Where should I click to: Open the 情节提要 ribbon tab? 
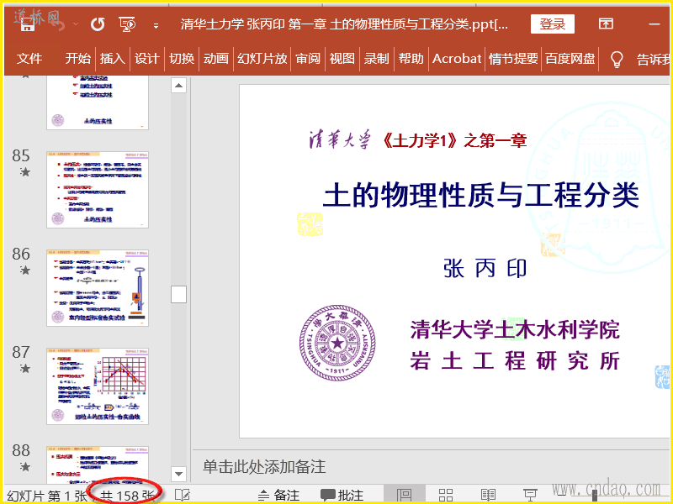513,59
